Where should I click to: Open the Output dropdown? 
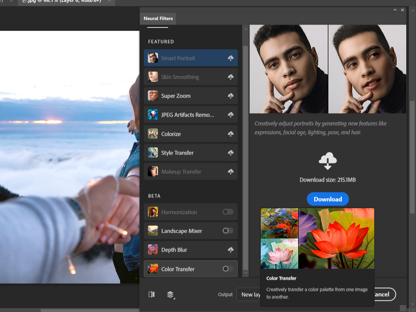tap(248, 294)
